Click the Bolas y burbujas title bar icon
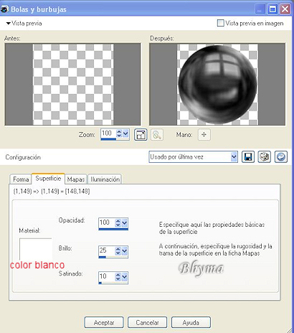 pyautogui.click(x=5, y=9)
